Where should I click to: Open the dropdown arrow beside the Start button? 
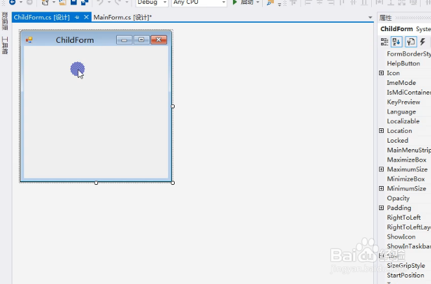[x=258, y=3]
